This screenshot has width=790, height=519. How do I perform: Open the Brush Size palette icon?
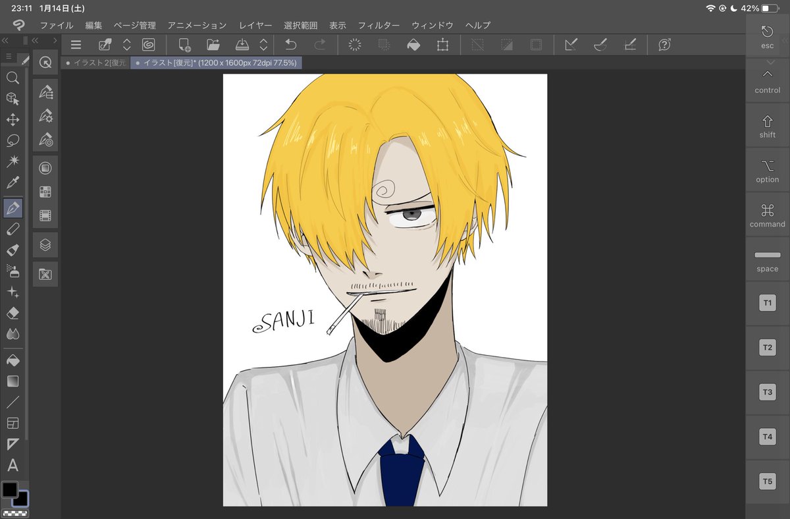(45, 140)
